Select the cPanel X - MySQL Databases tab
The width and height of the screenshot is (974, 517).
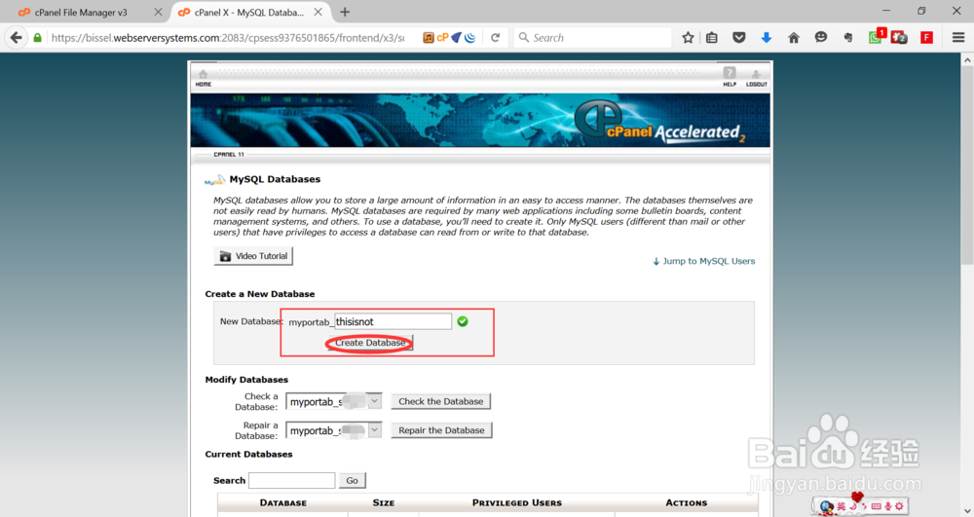[x=248, y=13]
